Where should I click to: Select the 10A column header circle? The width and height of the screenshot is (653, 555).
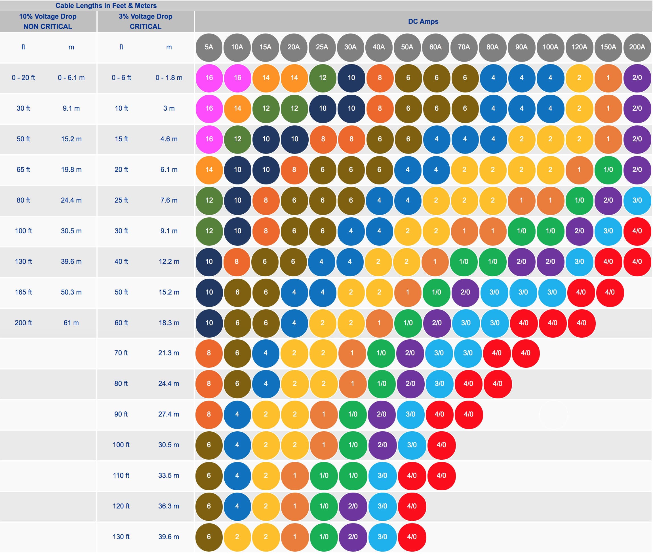point(237,47)
